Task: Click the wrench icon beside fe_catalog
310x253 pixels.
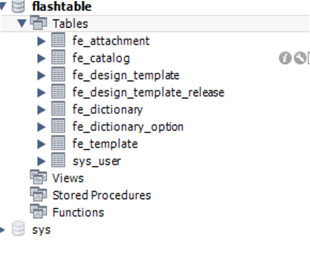Action: click(300, 58)
